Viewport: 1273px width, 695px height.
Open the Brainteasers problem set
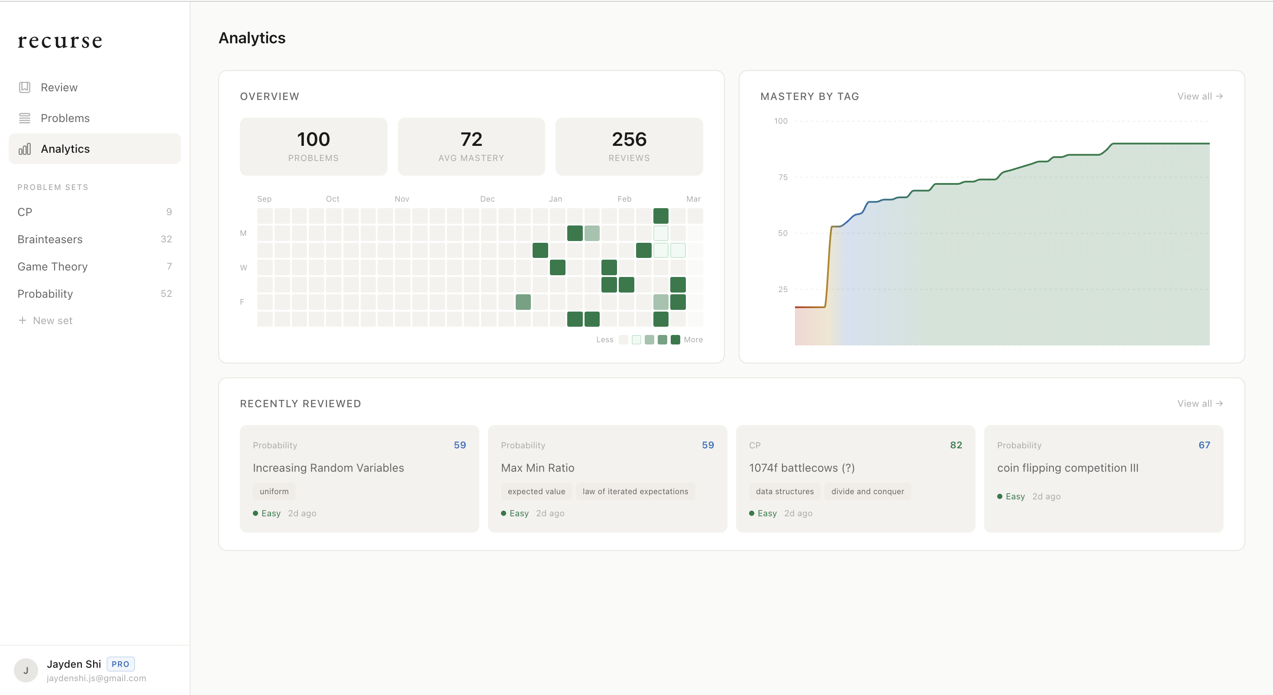point(50,239)
